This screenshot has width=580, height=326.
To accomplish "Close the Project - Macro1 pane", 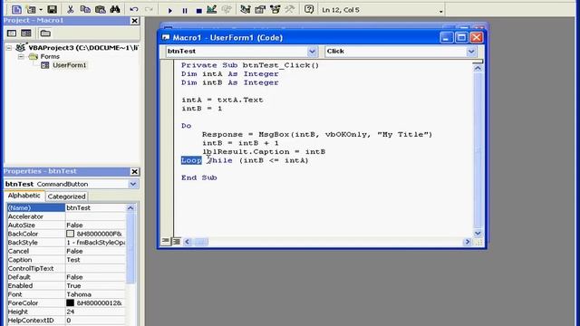I will [x=135, y=21].
